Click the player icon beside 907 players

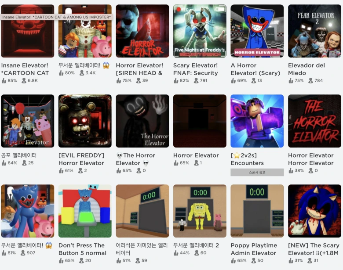23,253
